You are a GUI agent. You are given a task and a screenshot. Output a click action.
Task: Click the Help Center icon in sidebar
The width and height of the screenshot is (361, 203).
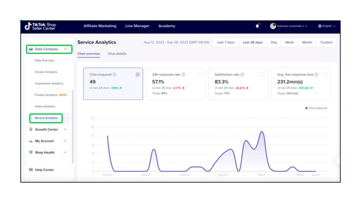coord(30,169)
